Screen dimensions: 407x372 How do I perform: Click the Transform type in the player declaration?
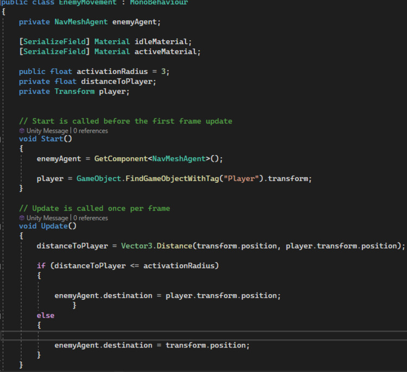(74, 91)
